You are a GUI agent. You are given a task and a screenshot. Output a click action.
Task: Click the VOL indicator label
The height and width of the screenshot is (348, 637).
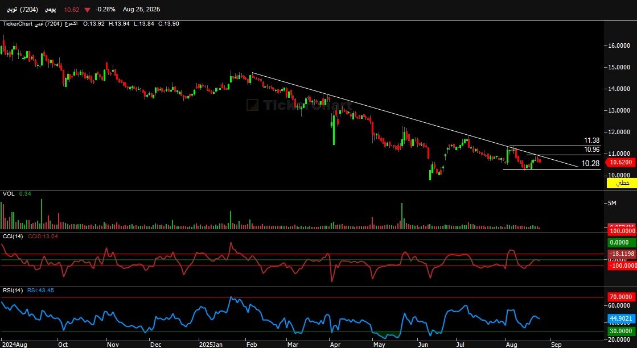(9, 194)
